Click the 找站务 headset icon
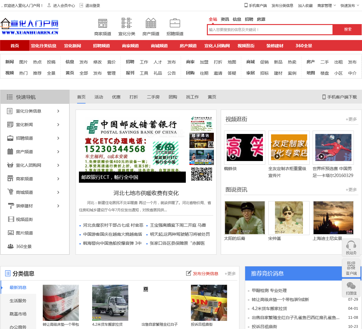This screenshot has width=362, height=329. tap(351, 245)
